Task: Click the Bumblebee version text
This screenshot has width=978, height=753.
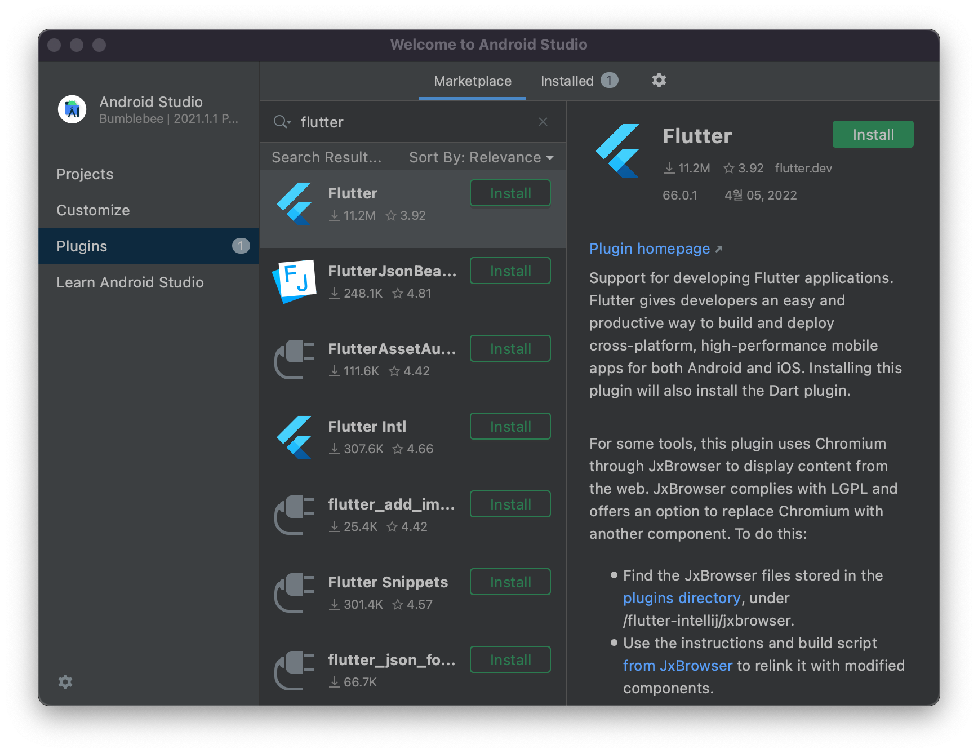Action: click(169, 119)
